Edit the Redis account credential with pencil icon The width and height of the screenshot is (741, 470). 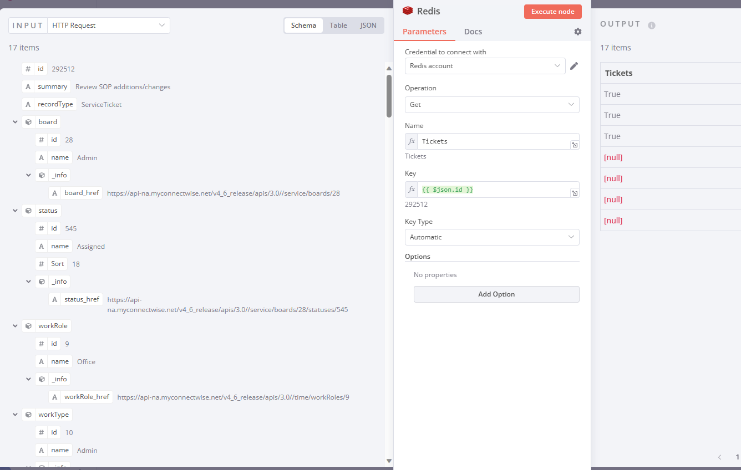574,66
